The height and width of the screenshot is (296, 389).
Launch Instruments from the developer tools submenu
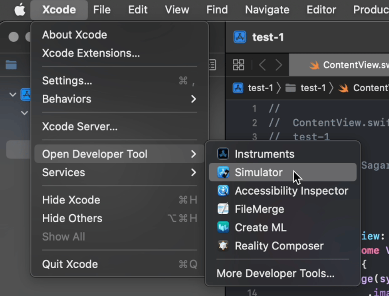264,154
